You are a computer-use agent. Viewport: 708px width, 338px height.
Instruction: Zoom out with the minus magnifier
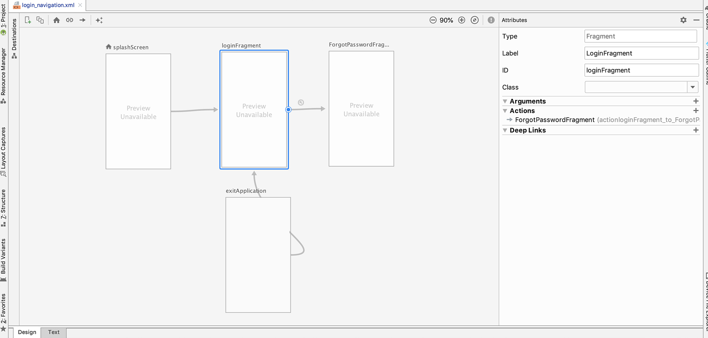(433, 20)
